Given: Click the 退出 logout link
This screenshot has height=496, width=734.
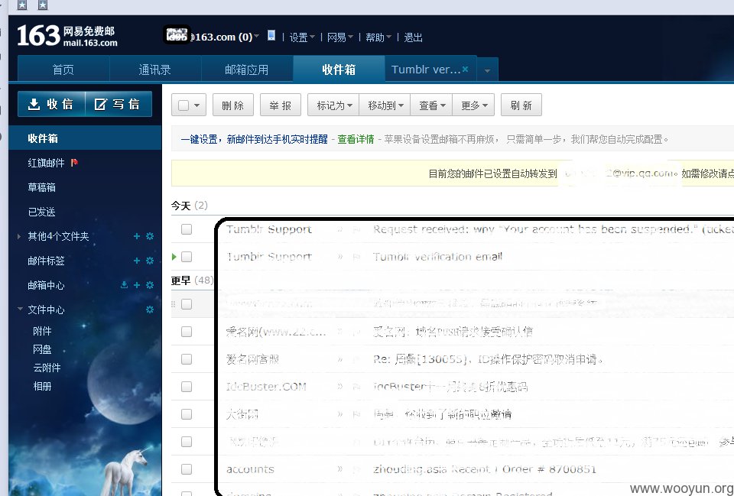Looking at the screenshot, I should tap(413, 37).
